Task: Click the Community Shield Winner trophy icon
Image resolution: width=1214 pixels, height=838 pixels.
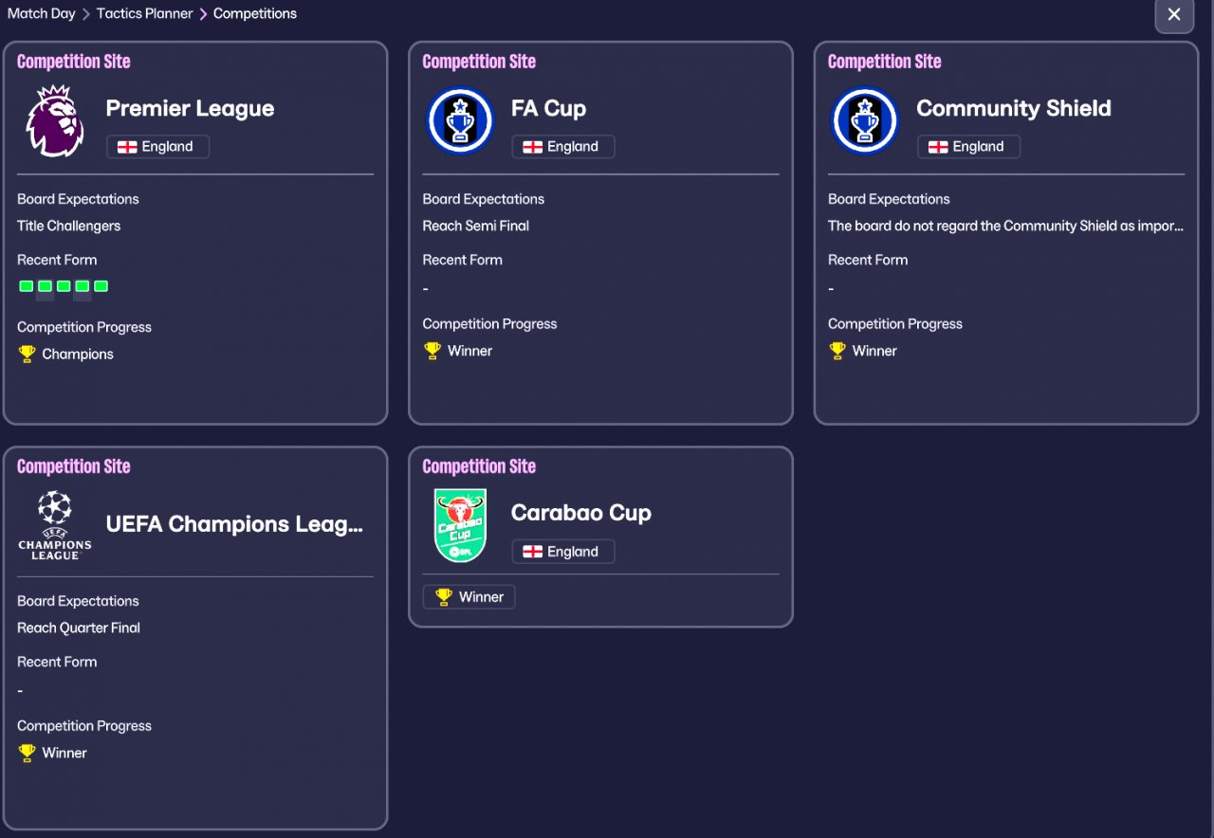Action: [x=837, y=351]
